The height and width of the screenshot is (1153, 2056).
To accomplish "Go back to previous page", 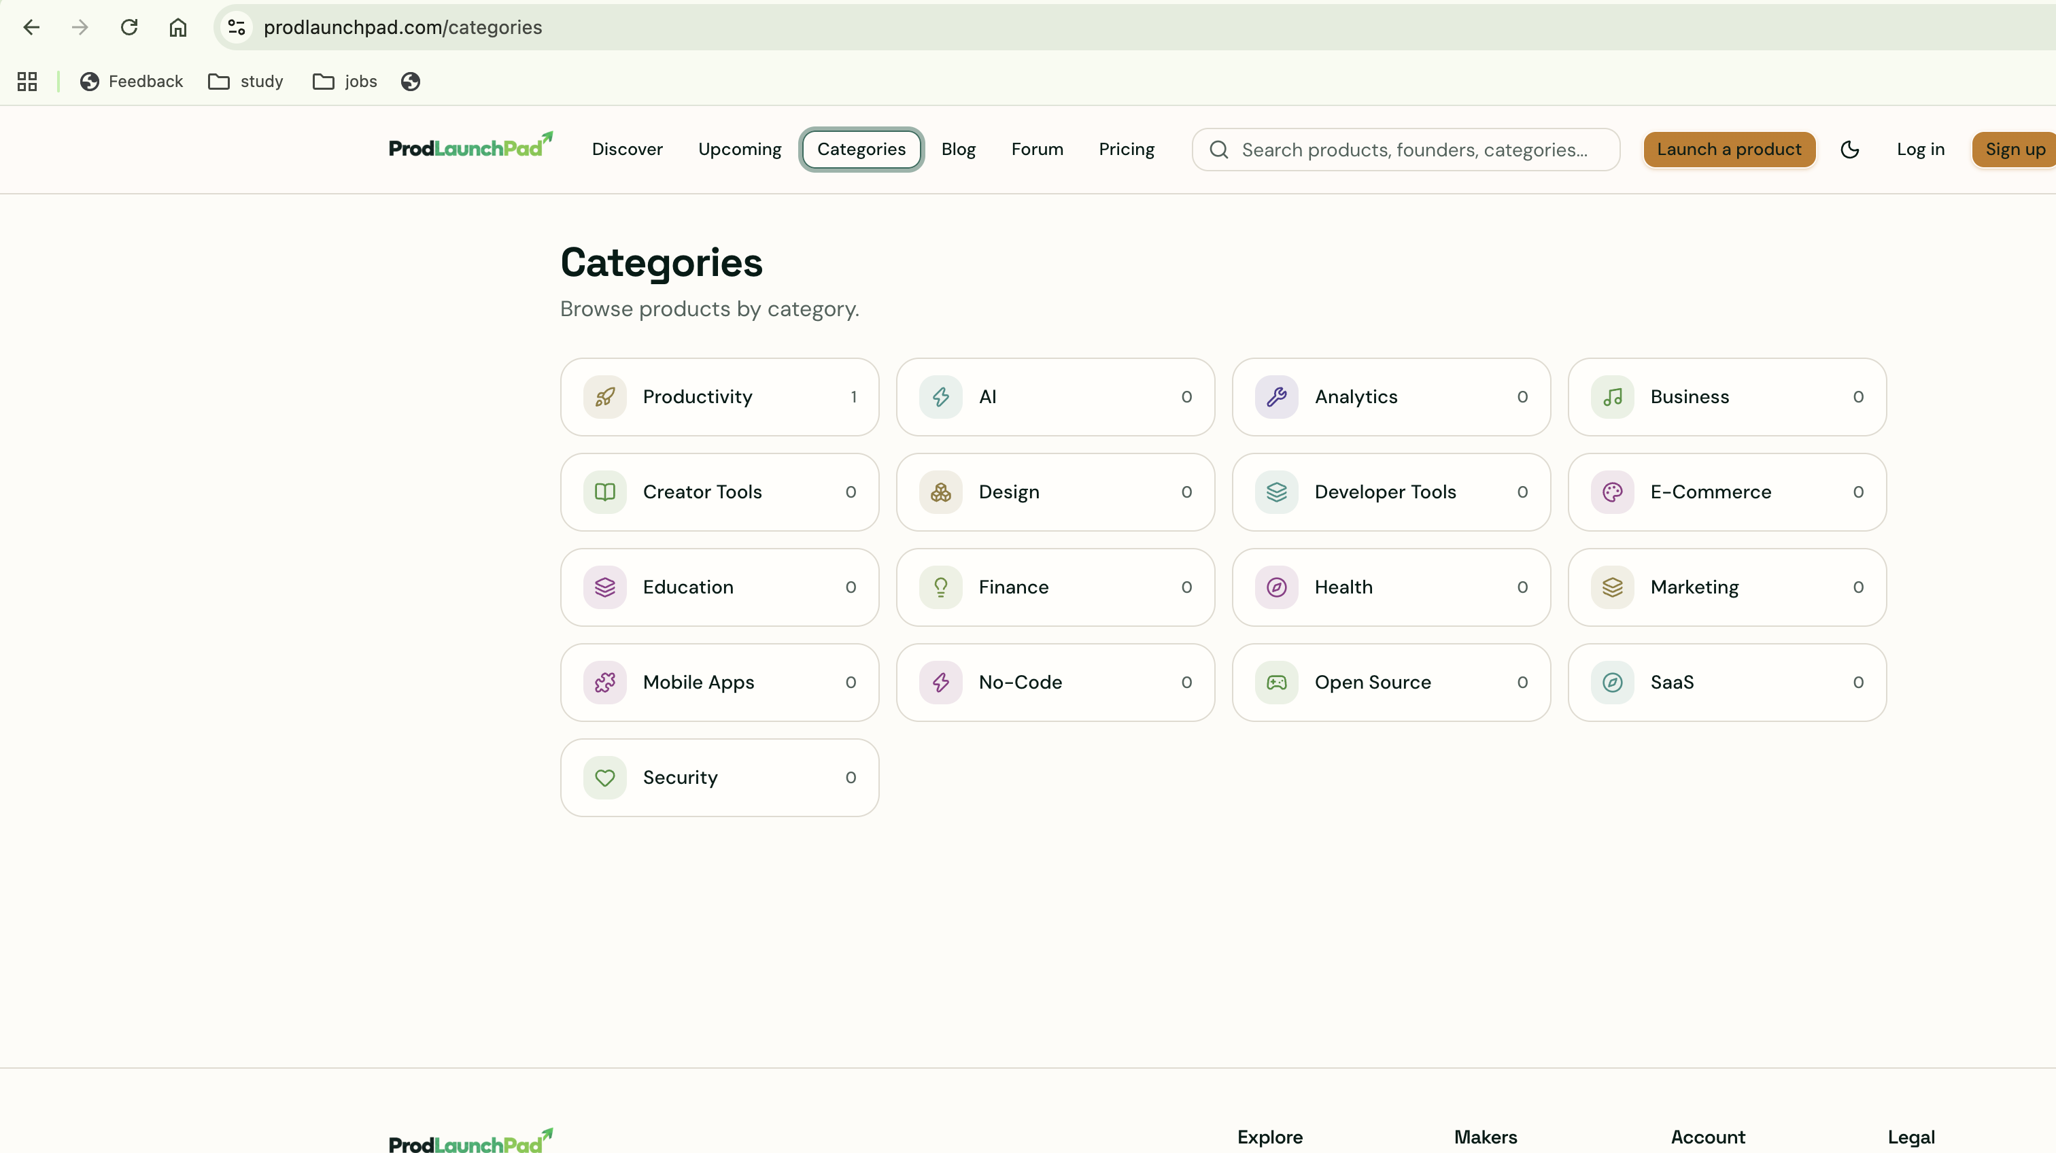I will [31, 27].
